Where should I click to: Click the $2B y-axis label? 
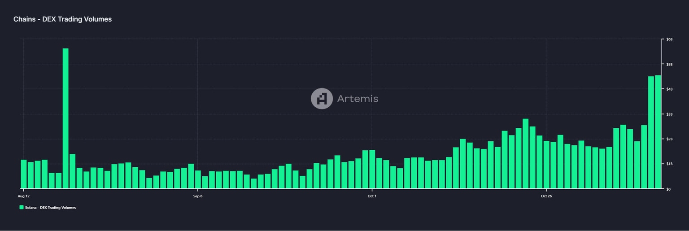(669, 139)
